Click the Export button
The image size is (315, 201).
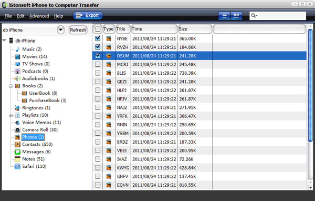88,15
